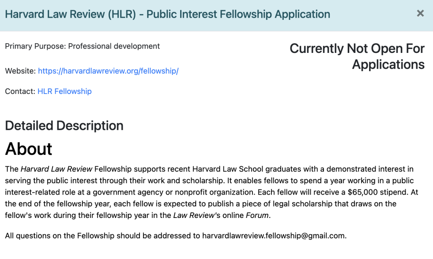Click the italic word Forum
Image resolution: width=433 pixels, height=259 pixels.
(x=257, y=215)
